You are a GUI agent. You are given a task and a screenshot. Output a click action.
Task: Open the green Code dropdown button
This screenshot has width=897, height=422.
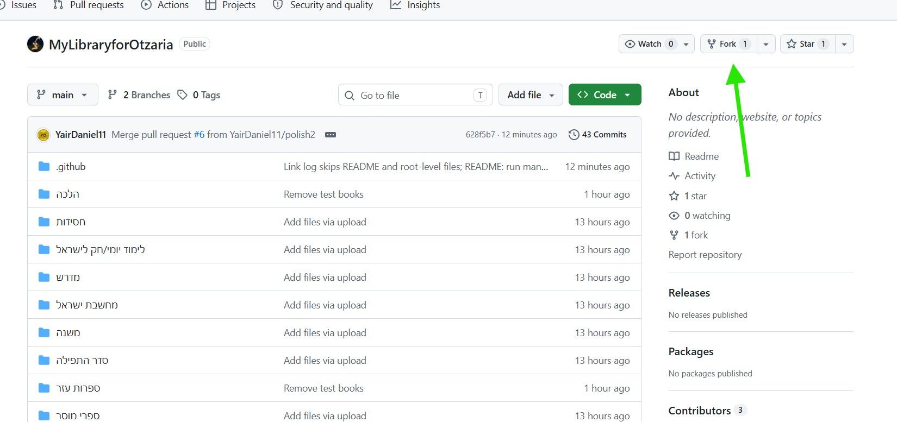pyautogui.click(x=605, y=95)
